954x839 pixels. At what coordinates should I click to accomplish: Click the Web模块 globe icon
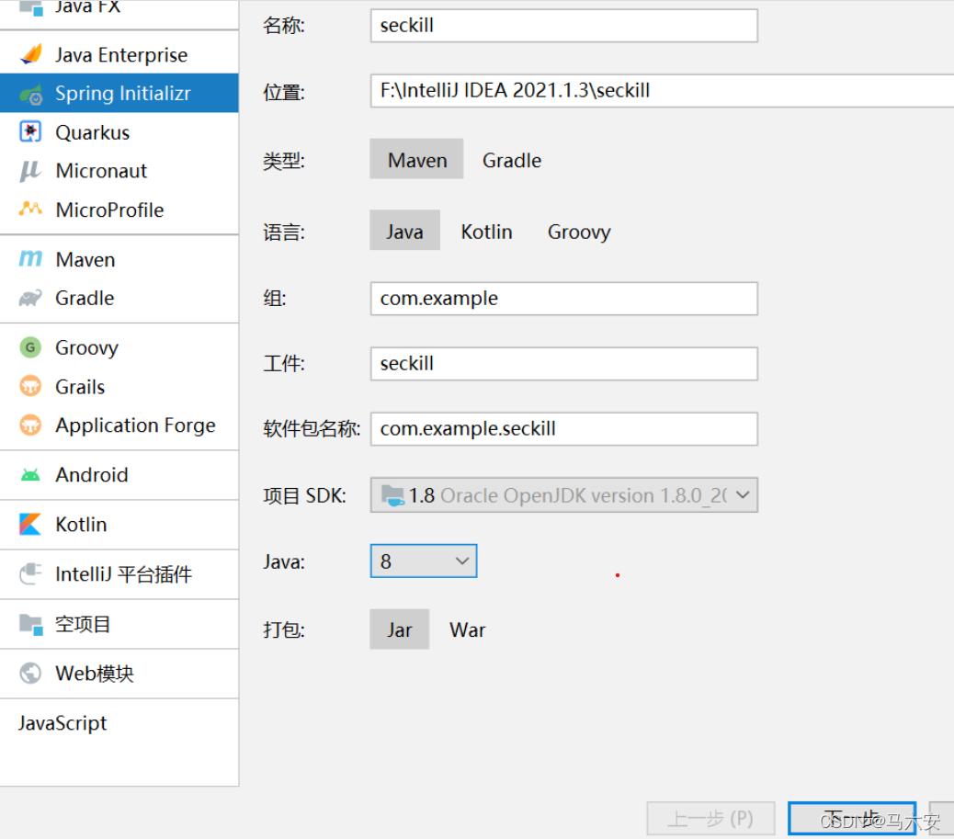pyautogui.click(x=30, y=673)
